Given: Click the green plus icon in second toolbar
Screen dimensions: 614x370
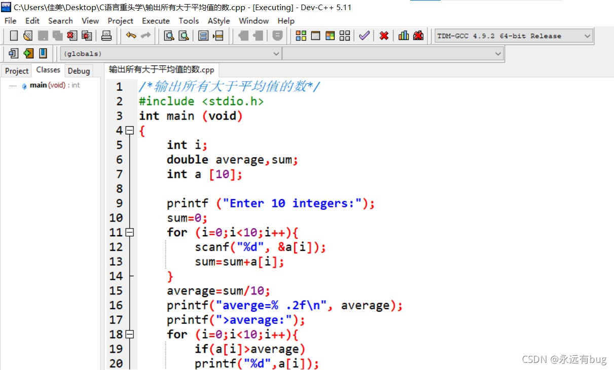Looking at the screenshot, I should (28, 53).
